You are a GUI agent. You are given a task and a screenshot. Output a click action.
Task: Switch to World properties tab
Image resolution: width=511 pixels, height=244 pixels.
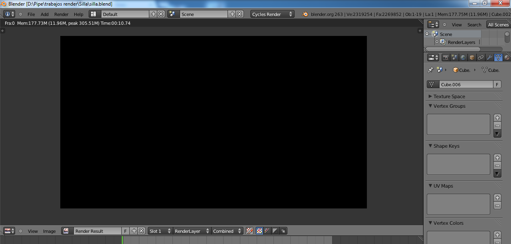point(463,58)
